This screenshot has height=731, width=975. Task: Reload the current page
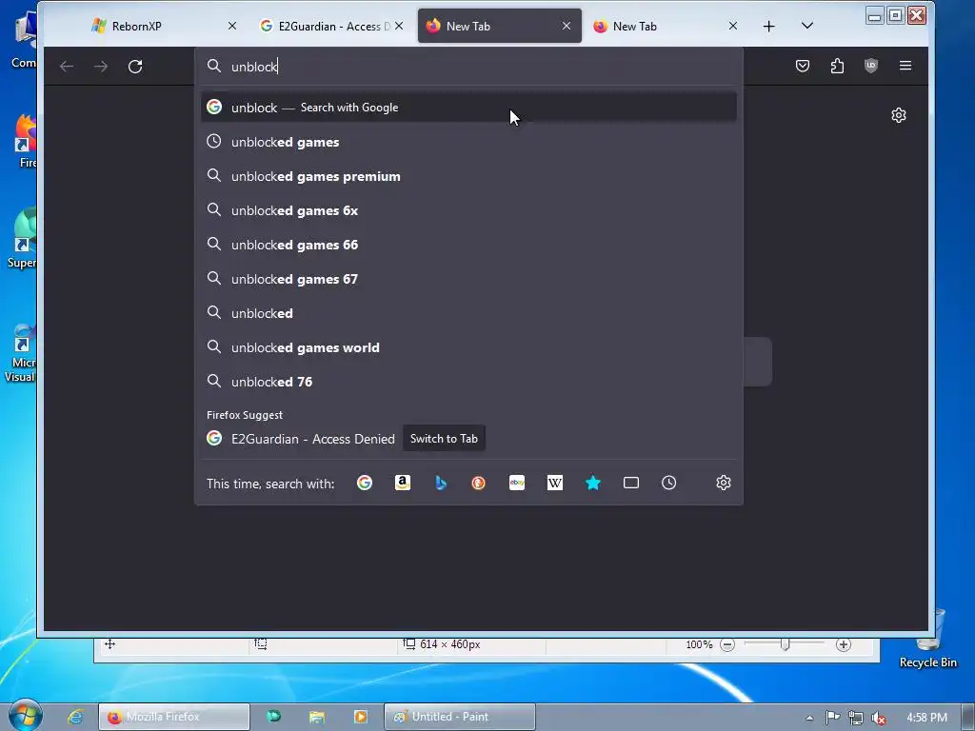(135, 66)
